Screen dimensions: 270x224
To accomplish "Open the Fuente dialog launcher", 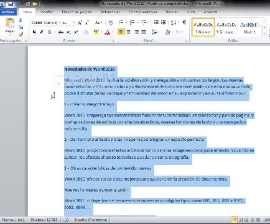I will (113, 41).
